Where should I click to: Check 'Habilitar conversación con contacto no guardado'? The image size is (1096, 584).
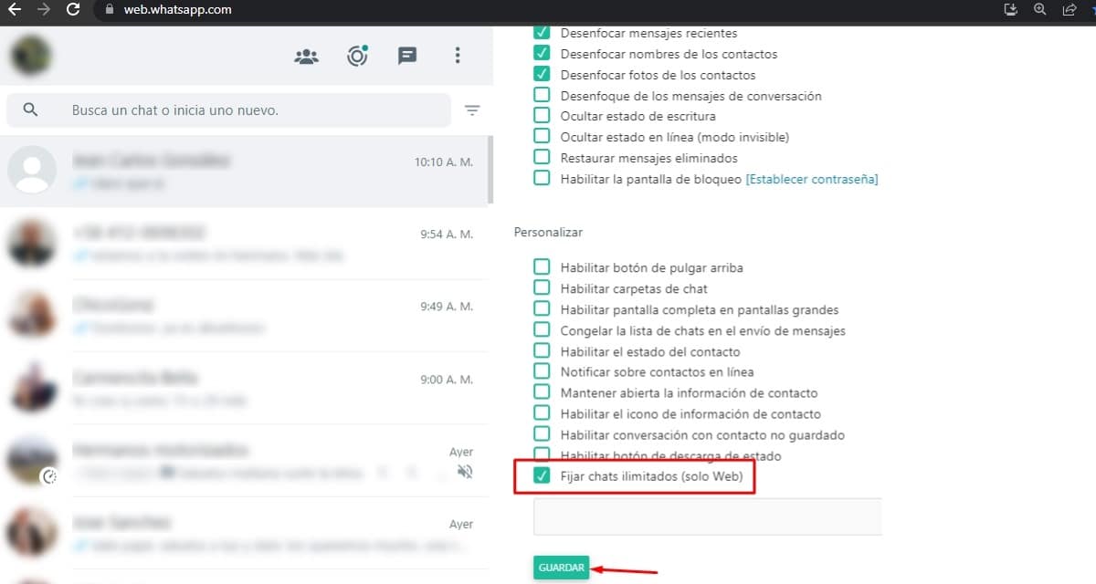pyautogui.click(x=542, y=434)
